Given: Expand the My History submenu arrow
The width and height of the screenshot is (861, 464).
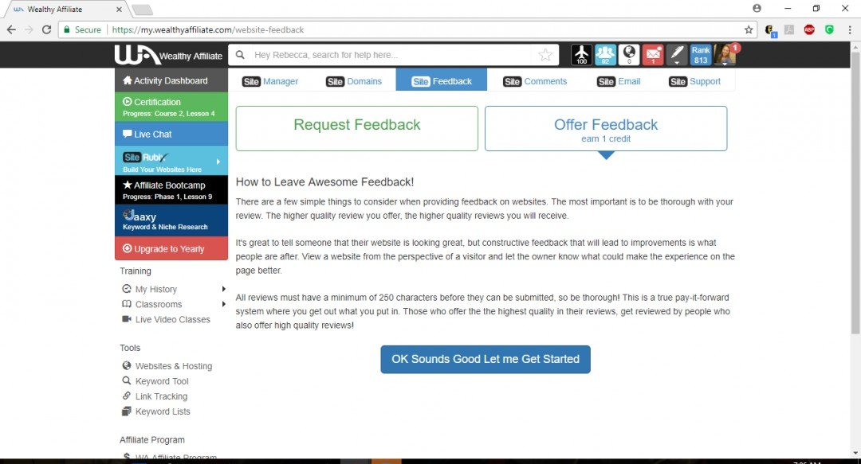Looking at the screenshot, I should point(223,289).
